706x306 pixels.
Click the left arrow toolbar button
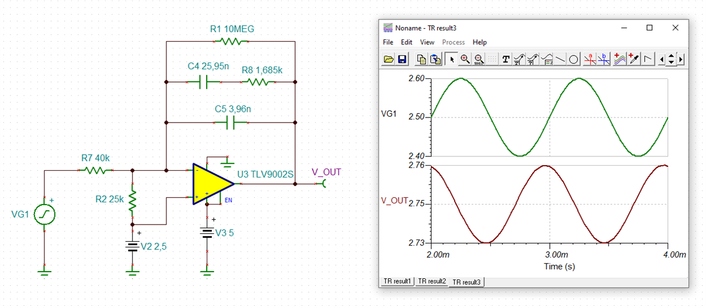(662, 59)
